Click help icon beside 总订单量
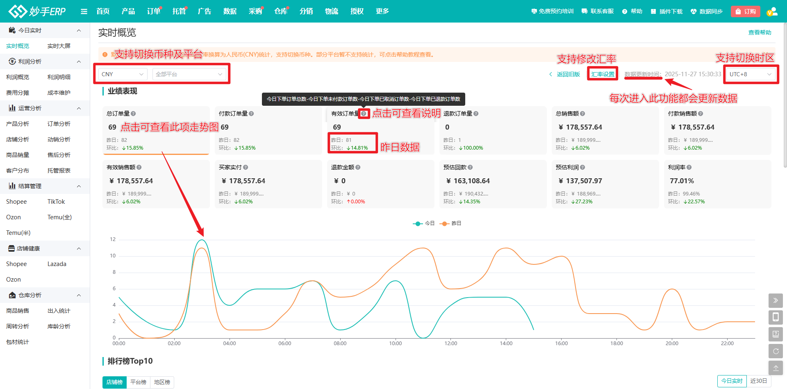The width and height of the screenshot is (787, 389). (x=133, y=114)
